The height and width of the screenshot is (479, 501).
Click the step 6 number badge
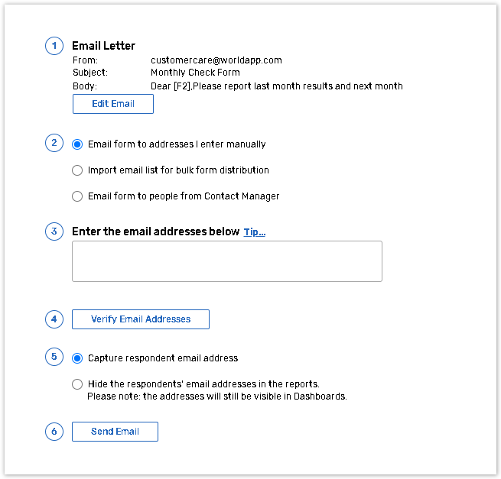pos(54,432)
